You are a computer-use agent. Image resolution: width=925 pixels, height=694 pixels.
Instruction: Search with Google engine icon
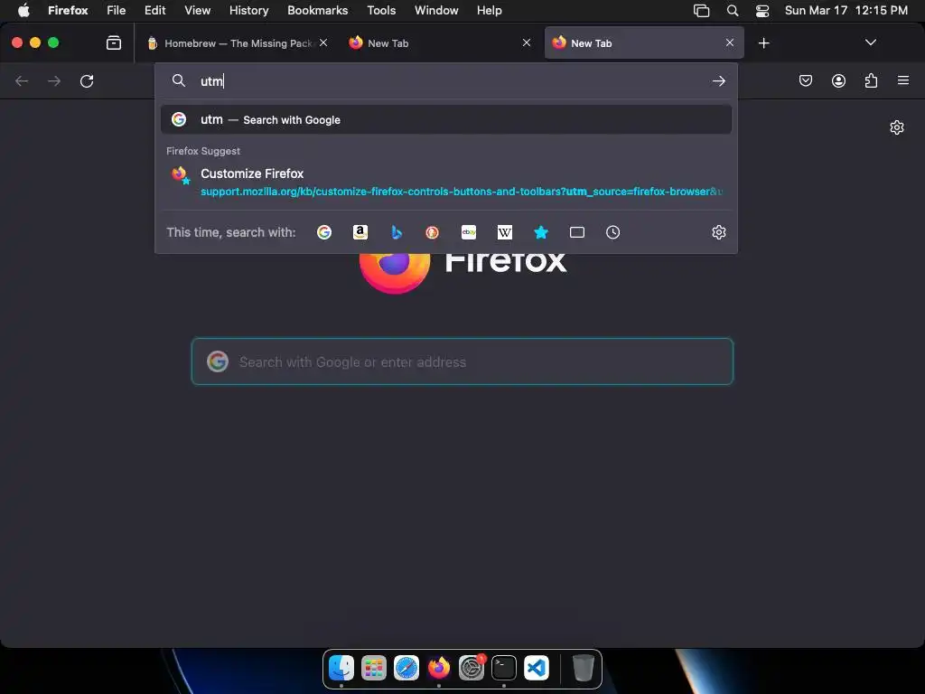(324, 232)
